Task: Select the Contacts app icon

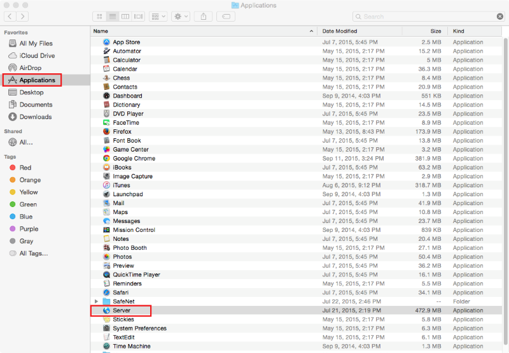Action: point(106,87)
